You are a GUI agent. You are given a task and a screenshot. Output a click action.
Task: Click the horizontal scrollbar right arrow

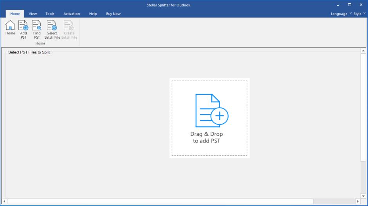click(358, 201)
